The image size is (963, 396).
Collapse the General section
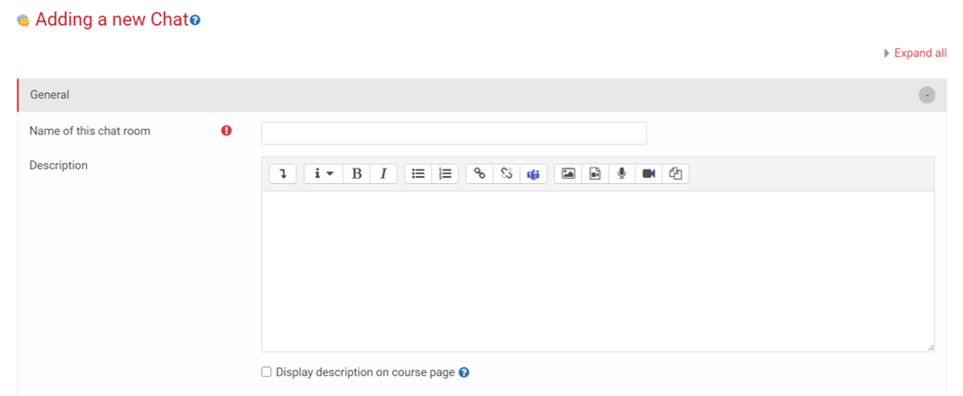pos(926,95)
